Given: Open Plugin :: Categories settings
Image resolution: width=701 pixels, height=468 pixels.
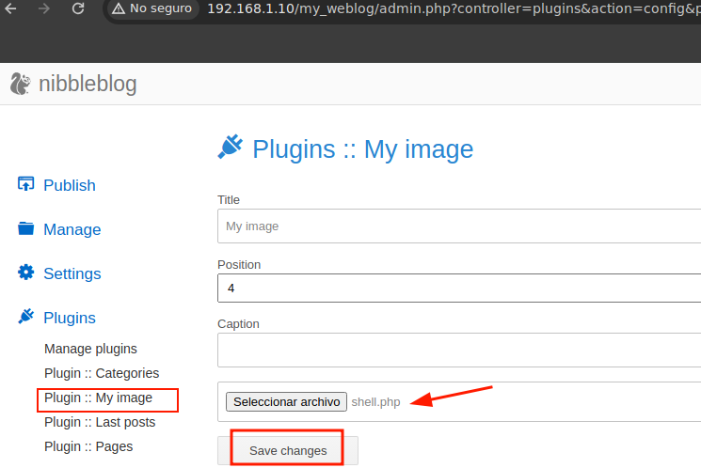Looking at the screenshot, I should [x=102, y=373].
